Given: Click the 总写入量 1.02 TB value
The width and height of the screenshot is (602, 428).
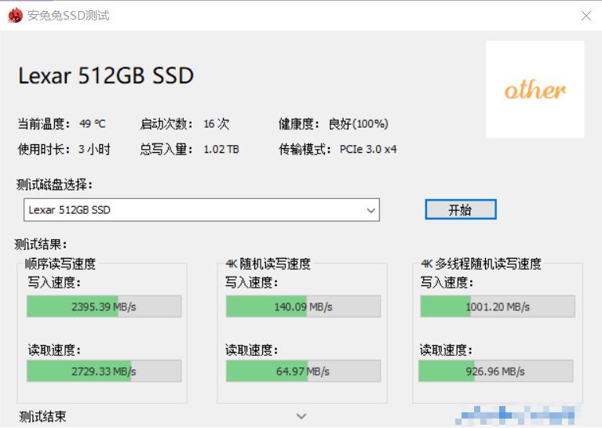Looking at the screenshot, I should [x=221, y=149].
